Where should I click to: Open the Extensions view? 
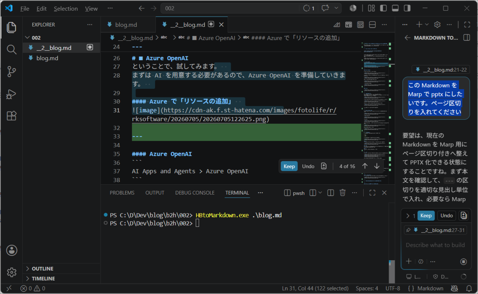tap(12, 116)
